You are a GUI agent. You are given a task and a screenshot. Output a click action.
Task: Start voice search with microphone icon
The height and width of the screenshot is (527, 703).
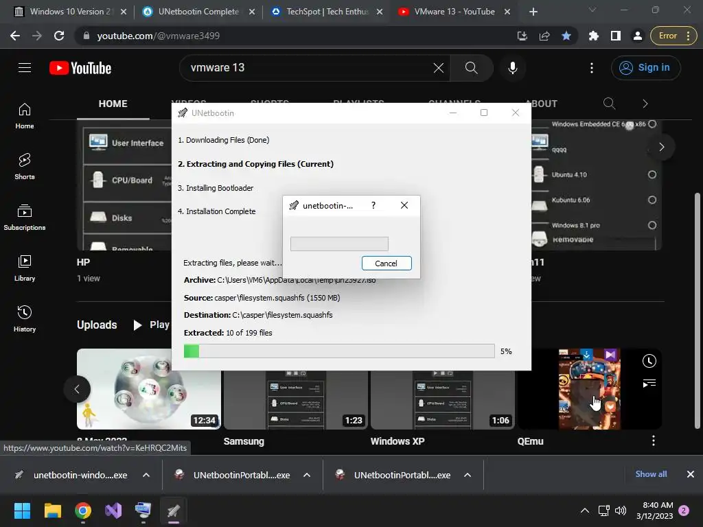(x=512, y=68)
